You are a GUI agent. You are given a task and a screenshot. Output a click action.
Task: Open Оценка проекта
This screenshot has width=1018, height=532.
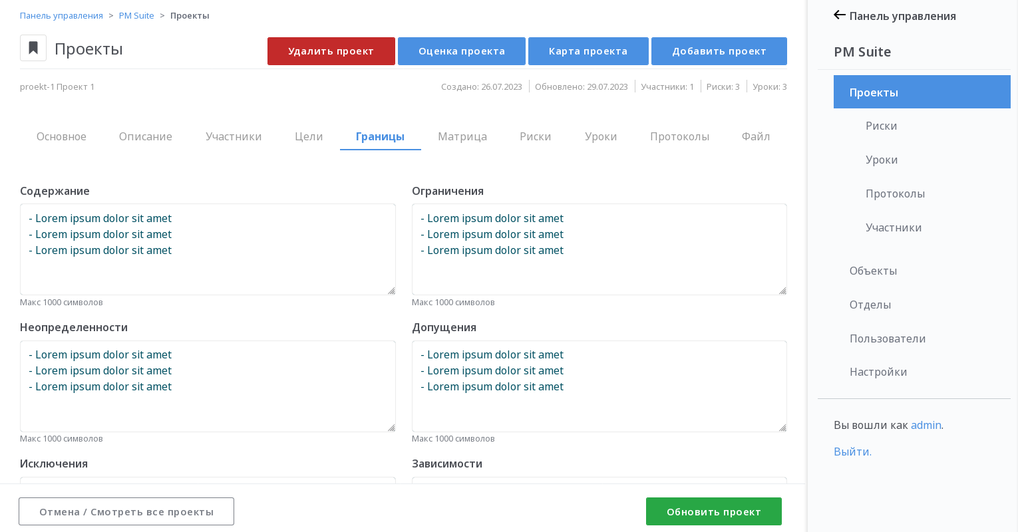point(462,51)
